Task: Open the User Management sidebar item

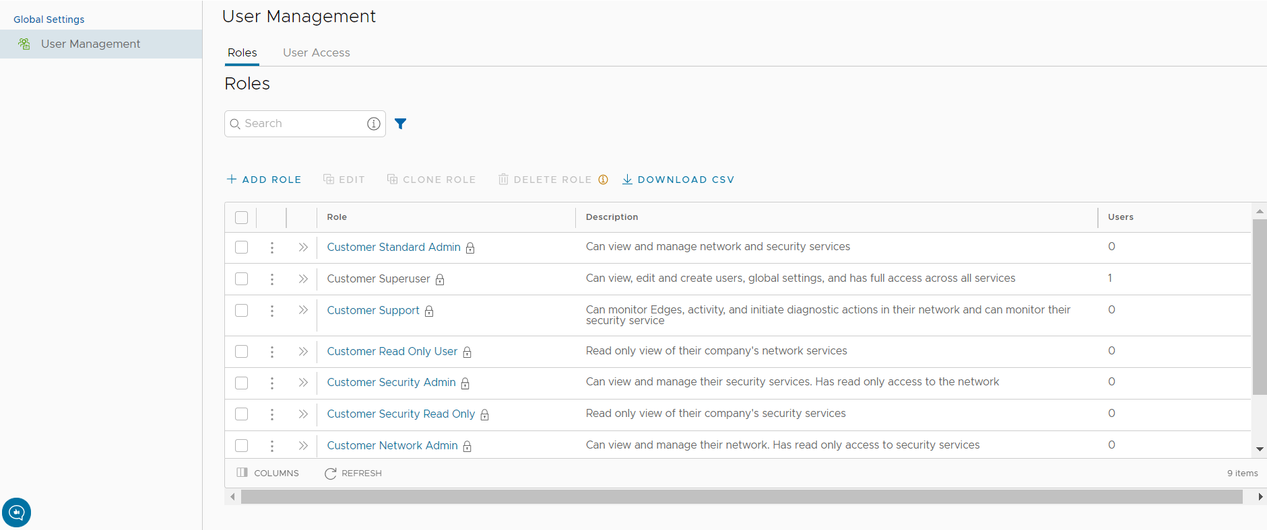Action: [x=101, y=44]
